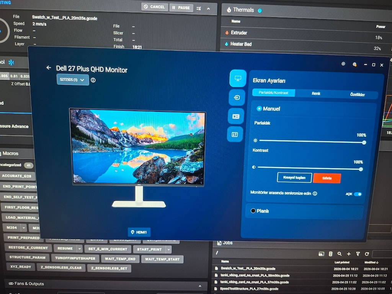Open the window layout sidebar icon
Image resolution: width=392 pixels, height=294 pixels.
click(236, 116)
